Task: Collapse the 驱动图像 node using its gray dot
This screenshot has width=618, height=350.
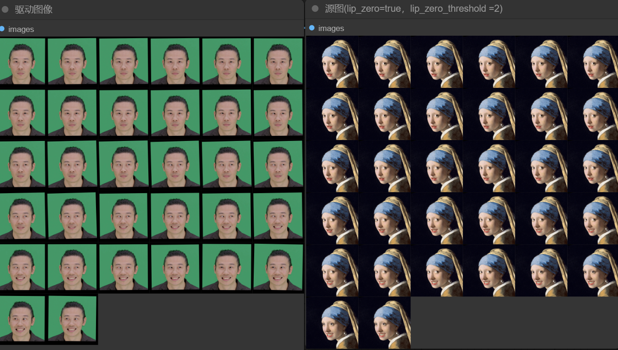Action: (5, 9)
